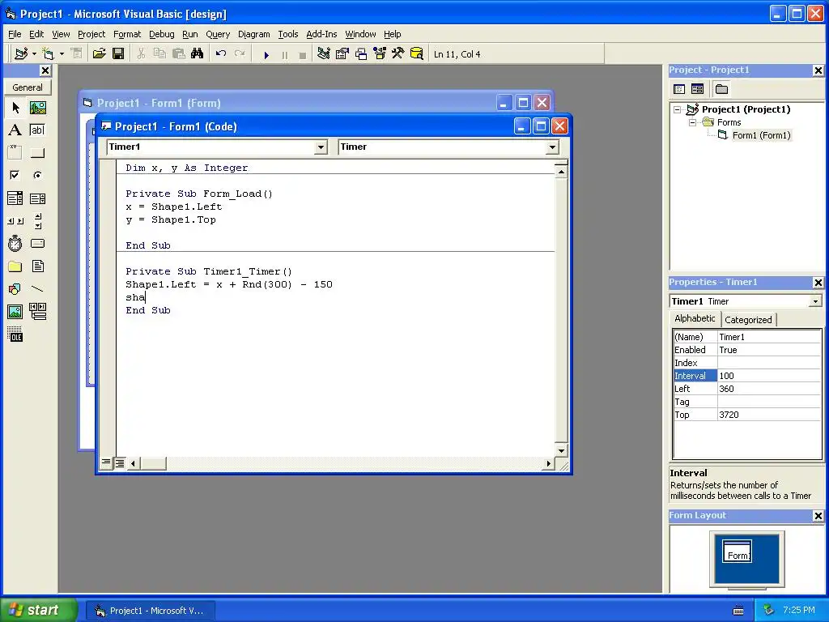This screenshot has width=829, height=622.
Task: Click the Open Project folder icon
Action: [100, 53]
